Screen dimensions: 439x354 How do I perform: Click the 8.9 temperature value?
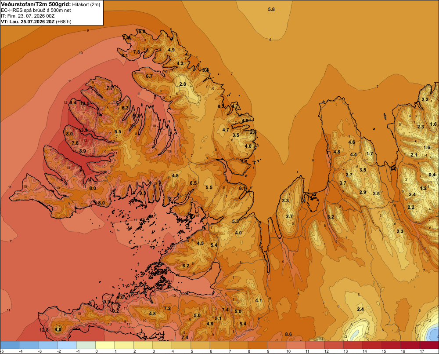(83, 151)
